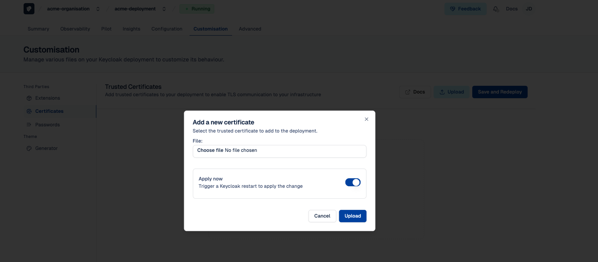This screenshot has height=262, width=598.
Task: Switch to the Pilot tab
Action: (106, 29)
